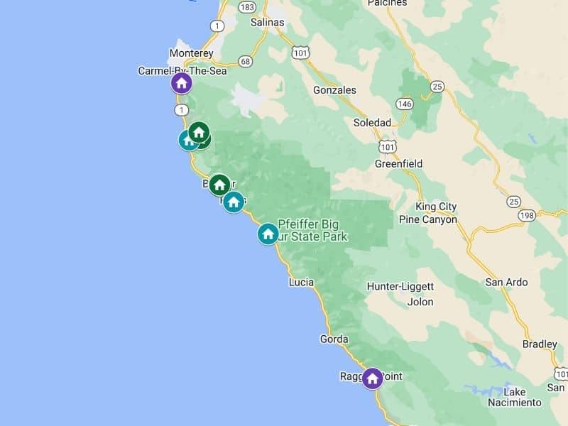Viewport: 568px width, 426px height.
Task: Click the Route 198 shield
Action: click(x=527, y=216)
